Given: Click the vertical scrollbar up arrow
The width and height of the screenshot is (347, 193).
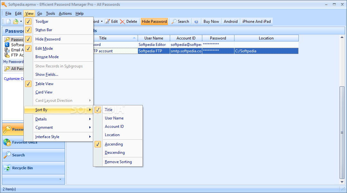Looking at the screenshot, I should (342, 37).
